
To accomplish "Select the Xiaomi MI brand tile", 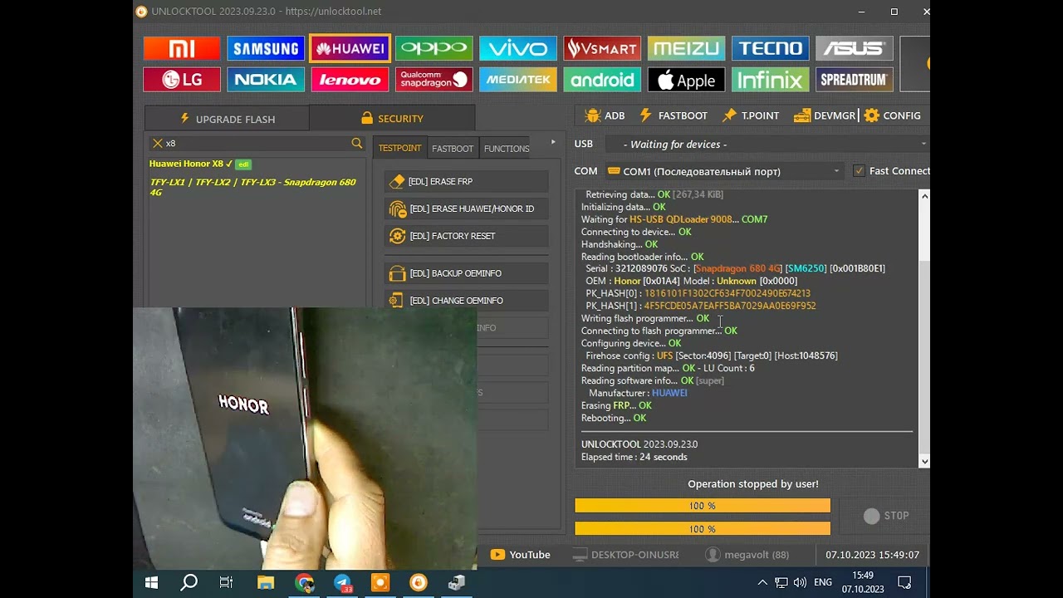I will pyautogui.click(x=182, y=48).
